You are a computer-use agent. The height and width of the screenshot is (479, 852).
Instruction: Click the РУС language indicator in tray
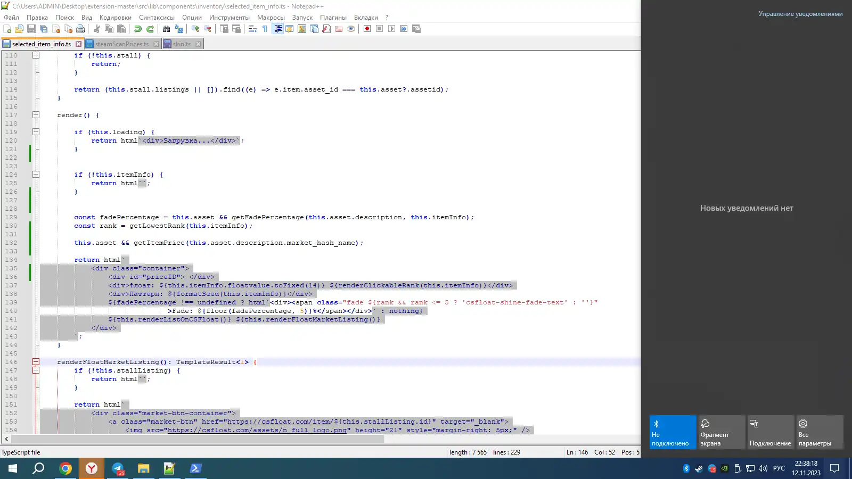pyautogui.click(x=779, y=468)
